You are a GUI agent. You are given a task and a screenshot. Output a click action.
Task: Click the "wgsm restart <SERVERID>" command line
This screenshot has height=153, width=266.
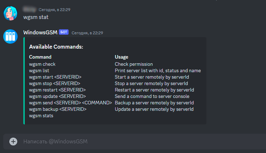click(x=57, y=90)
